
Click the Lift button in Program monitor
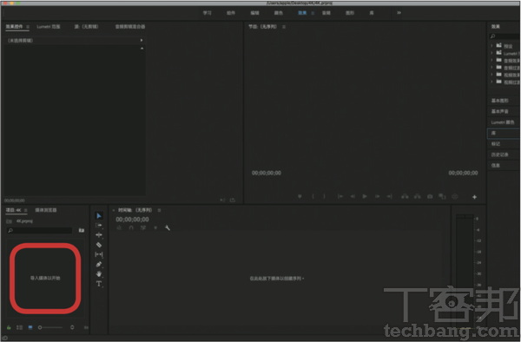coord(405,196)
